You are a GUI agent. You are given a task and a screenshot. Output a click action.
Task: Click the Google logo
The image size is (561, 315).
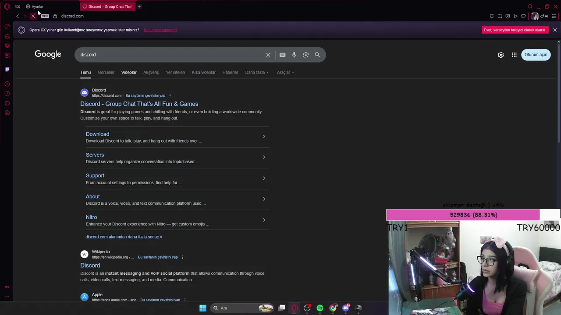[48, 54]
